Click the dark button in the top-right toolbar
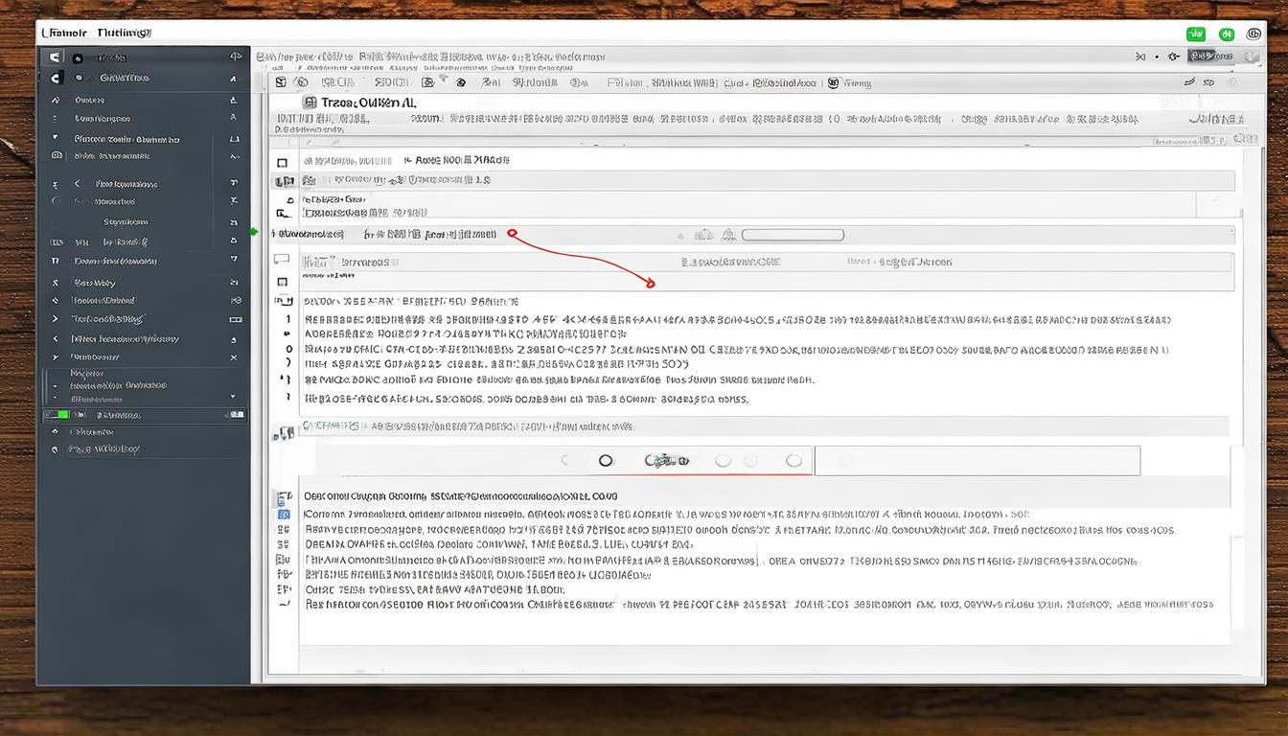 point(1209,57)
